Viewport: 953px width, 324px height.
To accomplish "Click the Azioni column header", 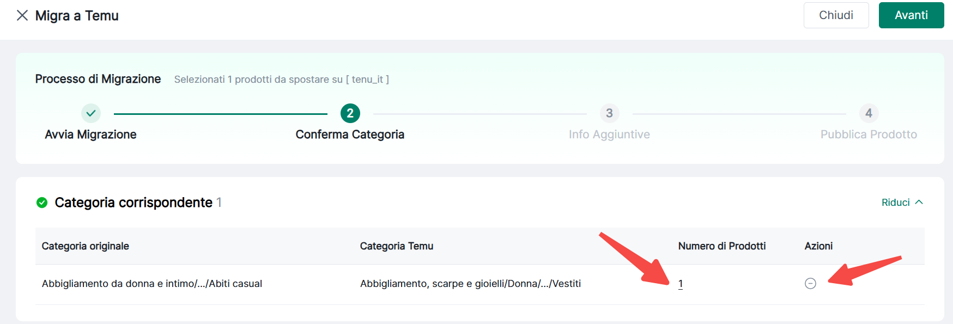I will pyautogui.click(x=818, y=246).
